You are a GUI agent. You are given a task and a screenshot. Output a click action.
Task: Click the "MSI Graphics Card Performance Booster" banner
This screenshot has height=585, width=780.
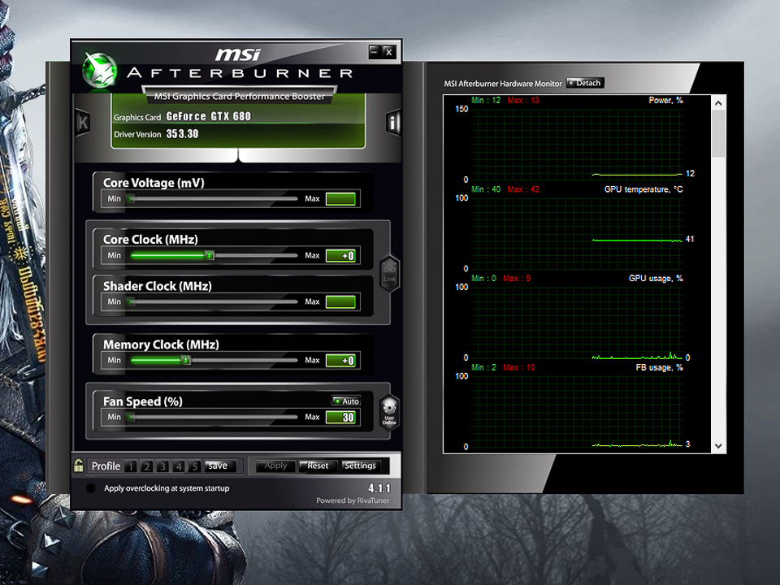[239, 96]
